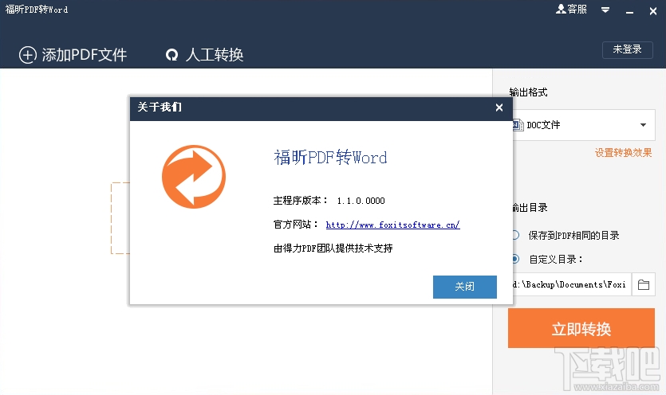Close the main application window
666x395 pixels.
pyautogui.click(x=653, y=11)
